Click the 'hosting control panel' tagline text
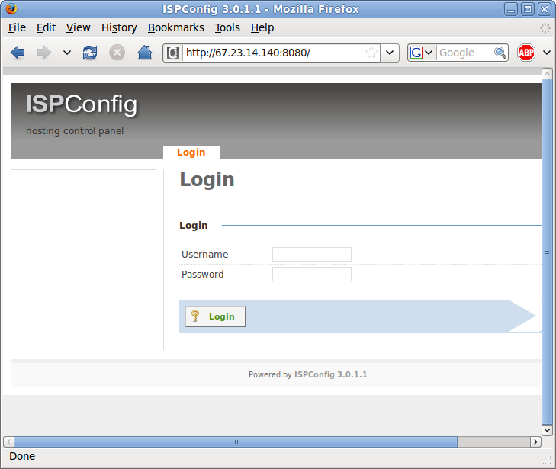The image size is (556, 469). (75, 131)
